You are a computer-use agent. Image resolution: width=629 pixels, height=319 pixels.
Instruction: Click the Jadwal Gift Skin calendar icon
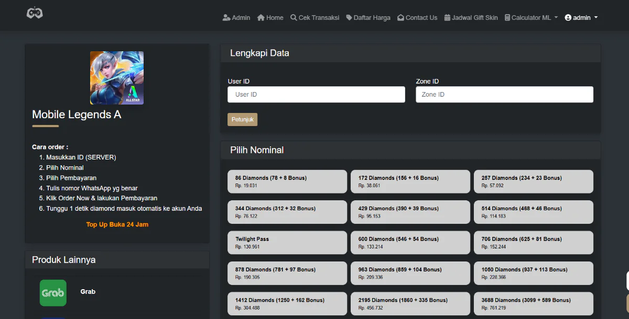click(x=447, y=18)
